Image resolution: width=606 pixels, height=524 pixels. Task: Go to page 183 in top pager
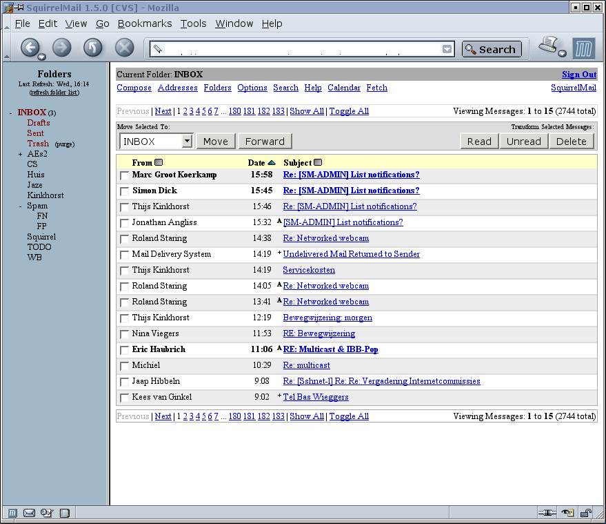[x=279, y=111]
